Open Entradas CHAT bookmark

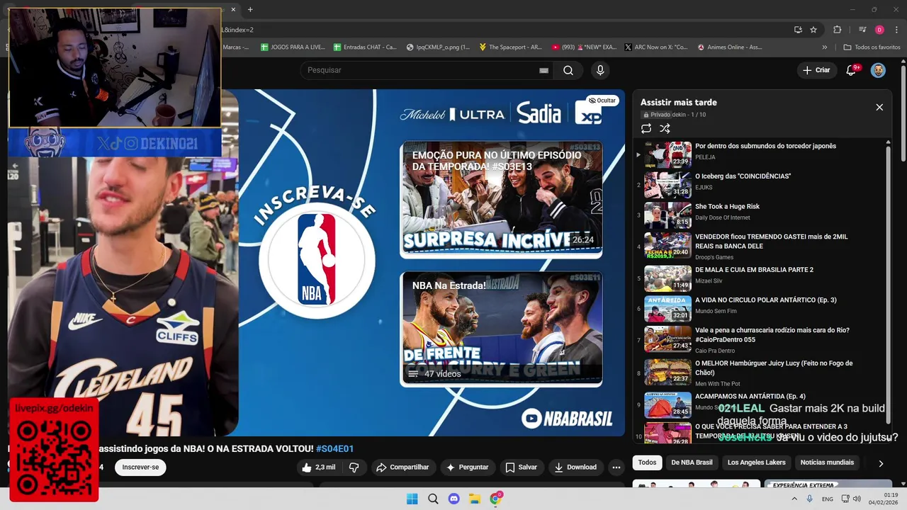(365, 47)
